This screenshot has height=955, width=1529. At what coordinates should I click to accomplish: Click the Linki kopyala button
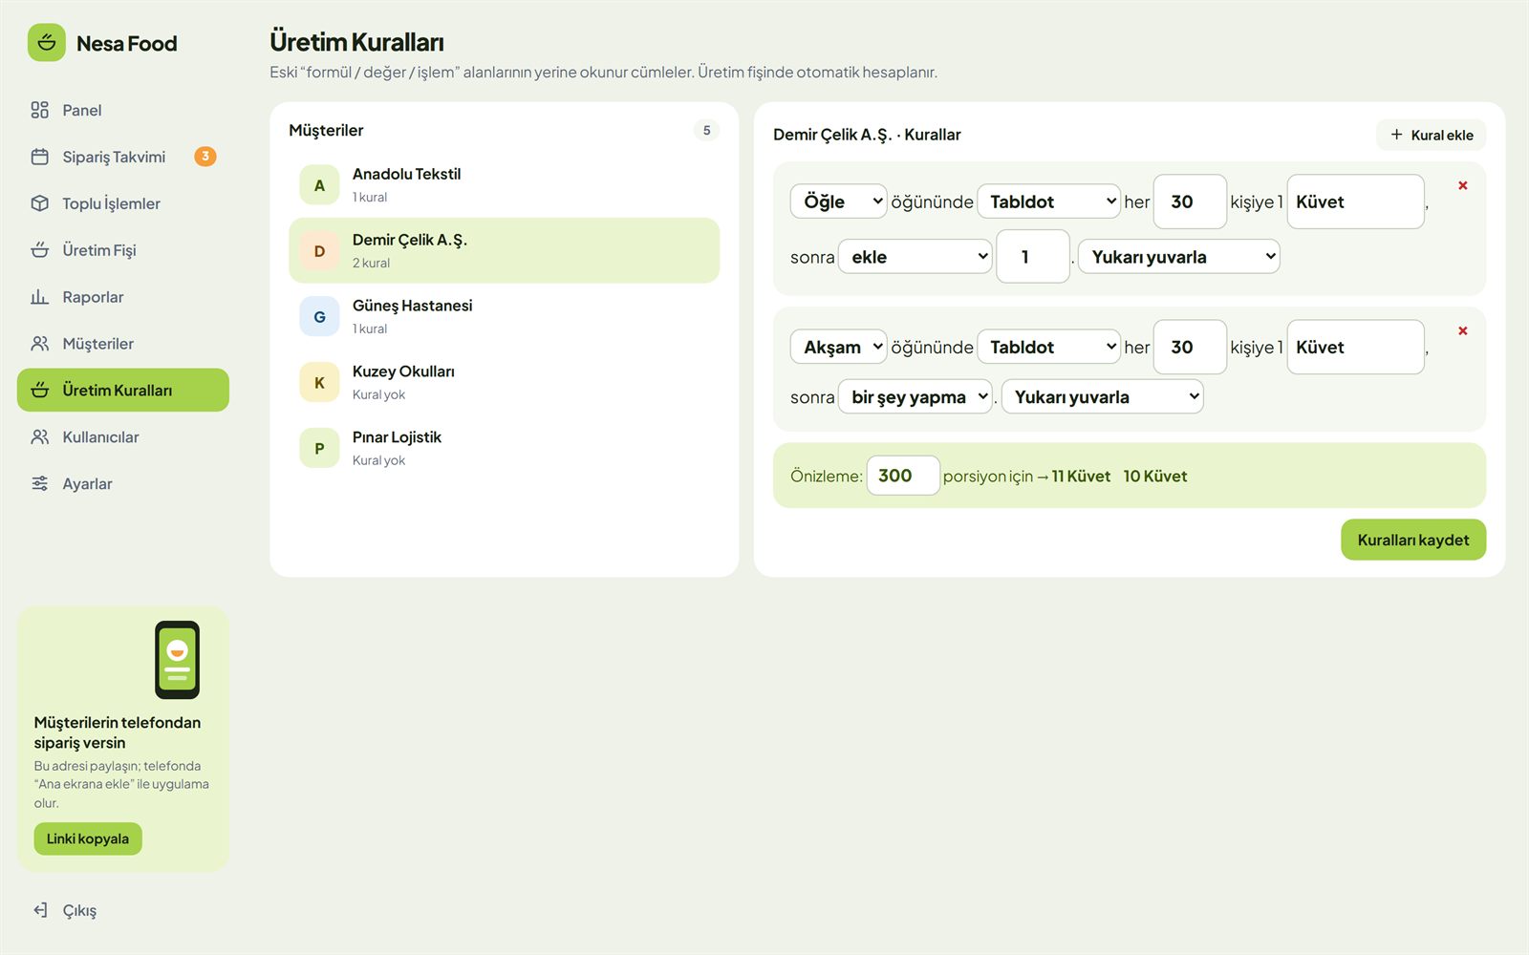click(88, 838)
